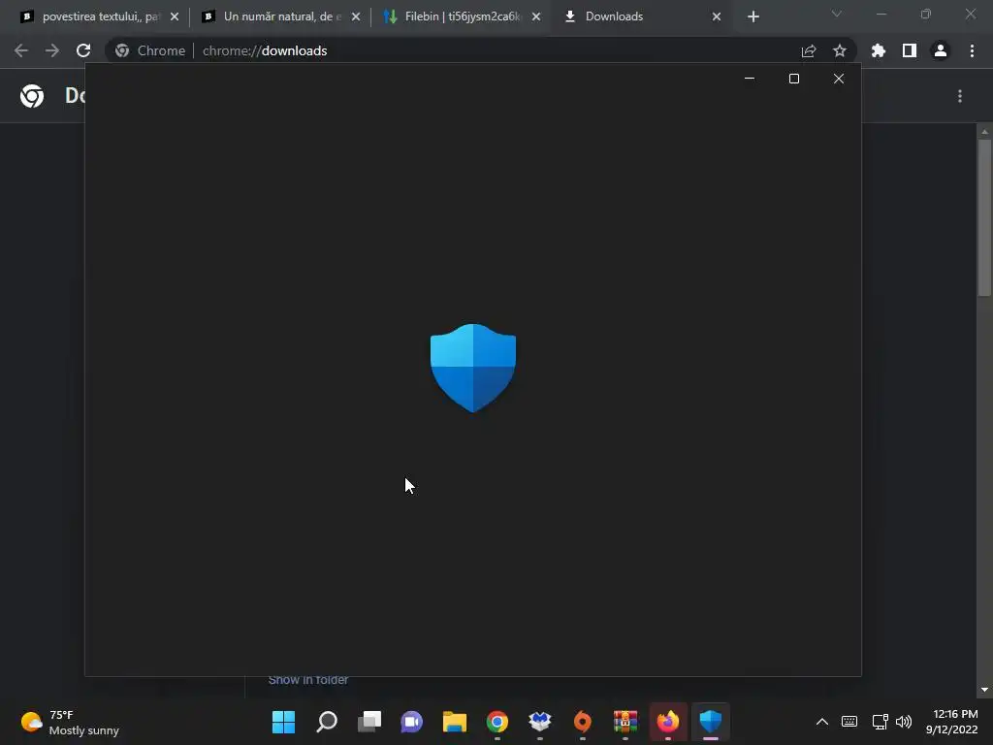Screen dimensions: 993x745
Task: Click the browser forward arrow
Action: point(52,50)
